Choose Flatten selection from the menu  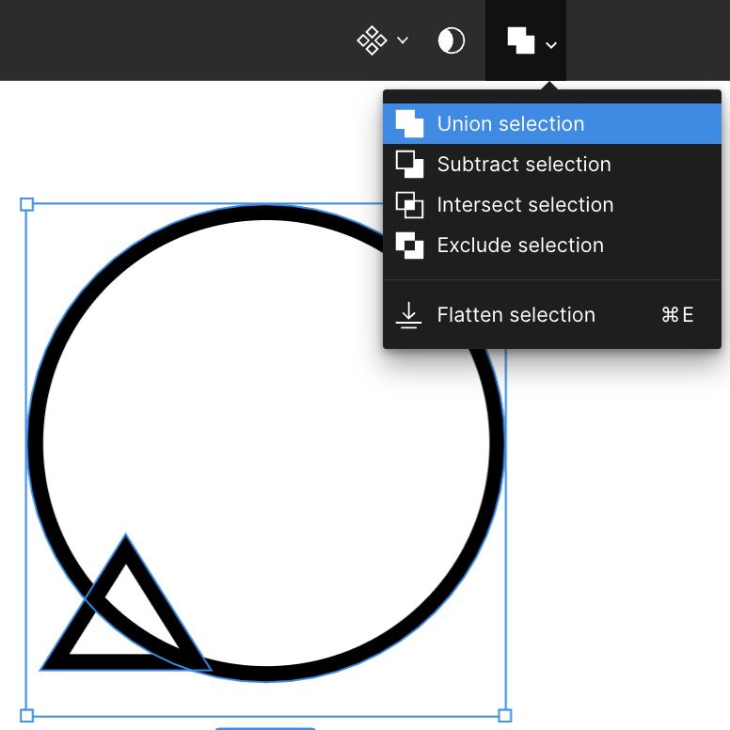coord(551,315)
